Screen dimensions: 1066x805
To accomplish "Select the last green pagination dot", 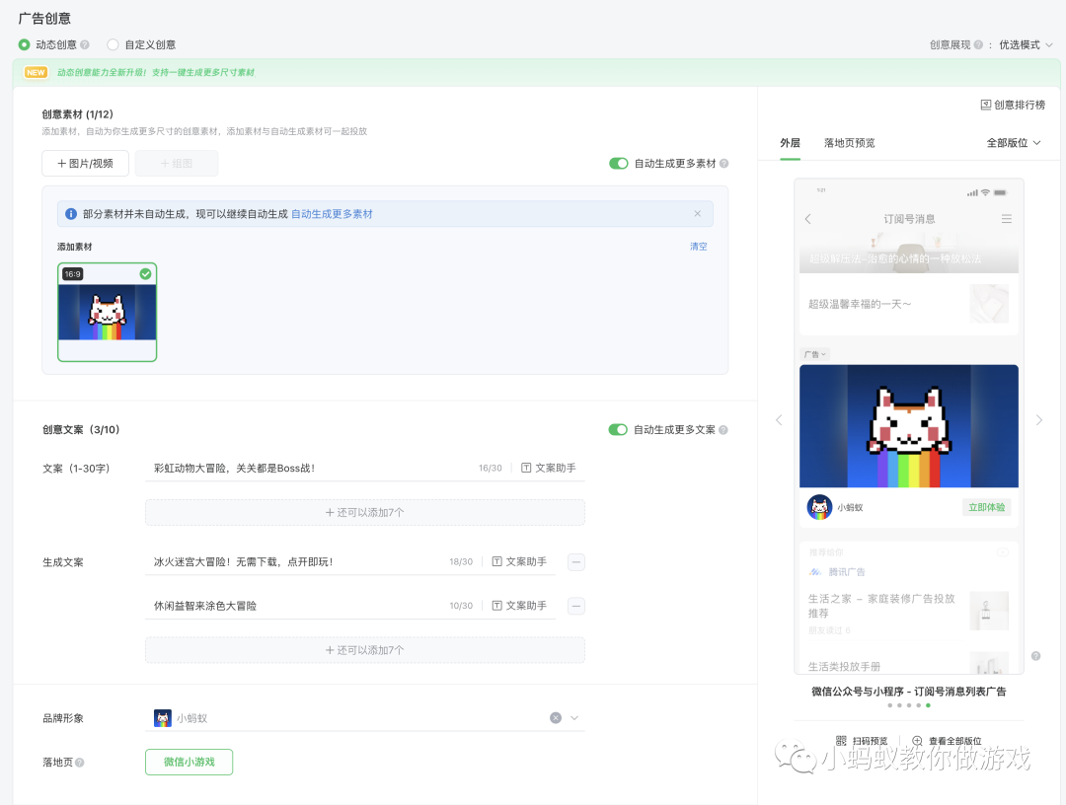I will click(x=928, y=705).
